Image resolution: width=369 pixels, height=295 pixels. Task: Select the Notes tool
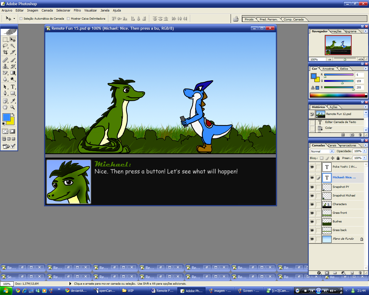click(5, 101)
